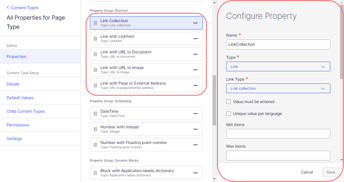Click the drag handle of Block with Application labels dictionary
This screenshot has height=182, width=344.
pyautogui.click(x=95, y=173)
